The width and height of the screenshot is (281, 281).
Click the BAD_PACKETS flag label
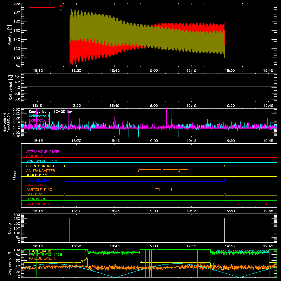tap(38, 204)
